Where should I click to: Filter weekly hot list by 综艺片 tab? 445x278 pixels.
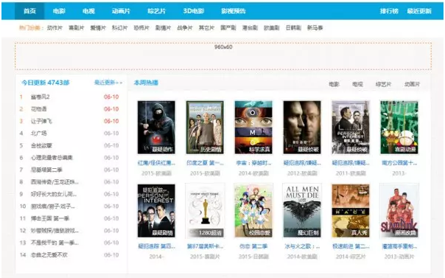tap(383, 84)
